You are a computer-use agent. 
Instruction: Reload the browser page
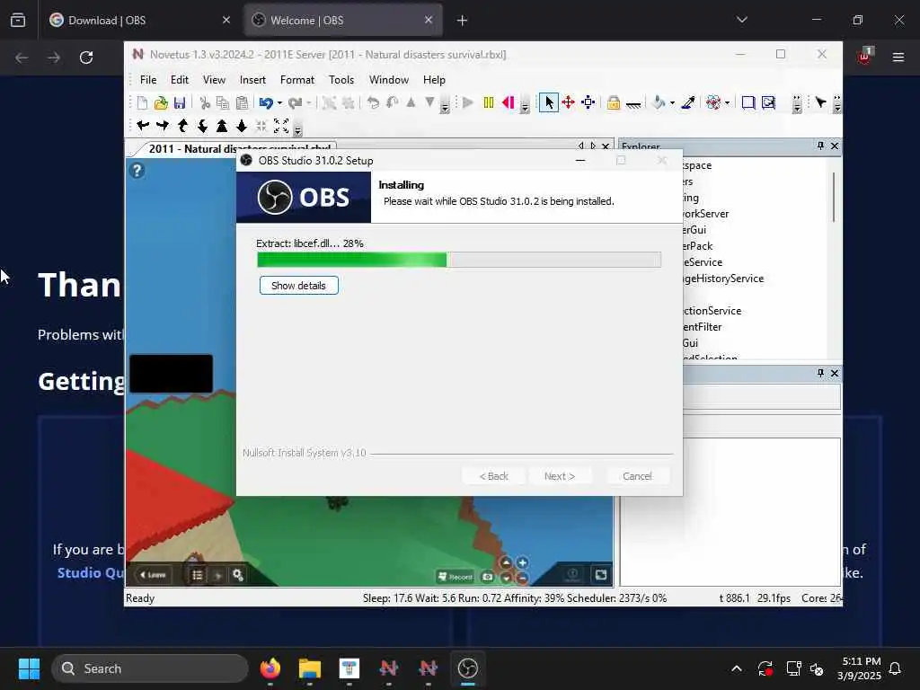86,57
